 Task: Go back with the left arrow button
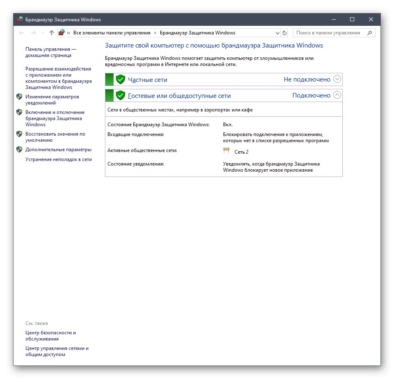tap(22, 33)
